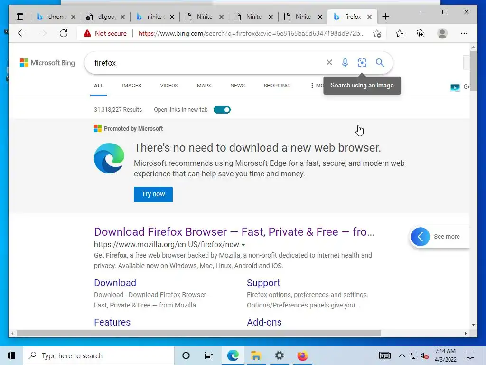This screenshot has width=486, height=365.
Task: Close the active firefox tab
Action: (369, 17)
